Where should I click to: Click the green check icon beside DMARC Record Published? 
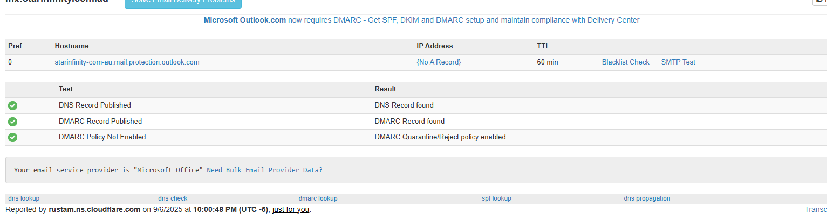[13, 122]
